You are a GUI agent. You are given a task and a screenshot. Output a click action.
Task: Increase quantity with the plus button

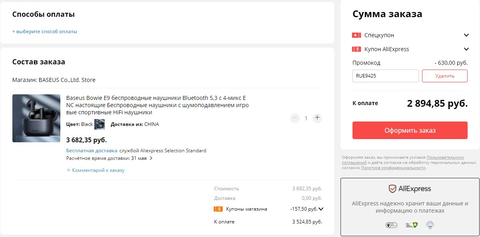pos(317,118)
